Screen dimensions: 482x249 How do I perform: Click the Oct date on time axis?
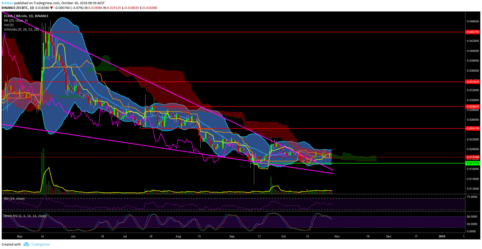tap(283, 236)
